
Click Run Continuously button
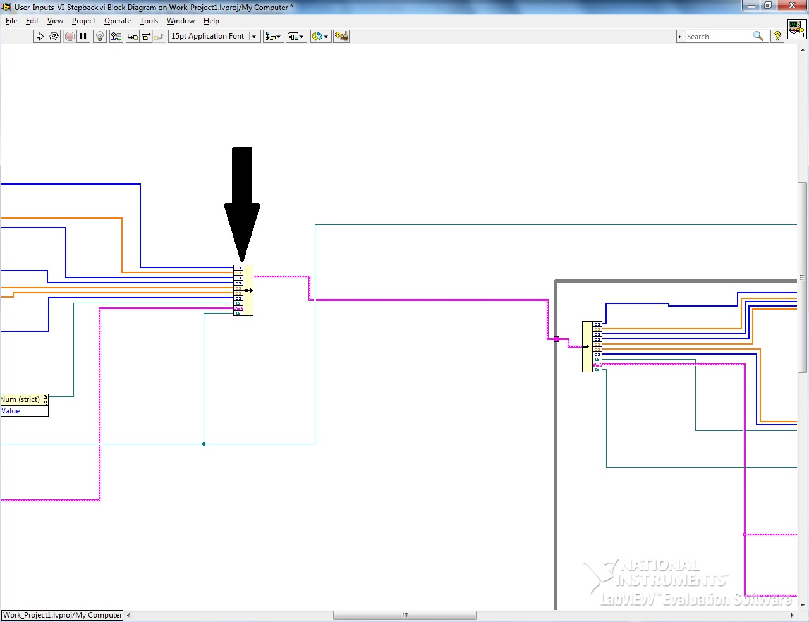[x=54, y=36]
